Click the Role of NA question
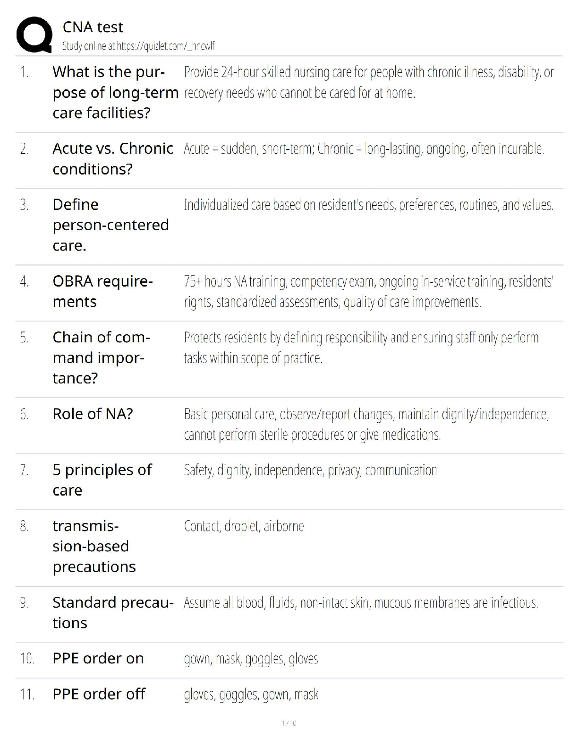The height and width of the screenshot is (749, 578). (93, 414)
